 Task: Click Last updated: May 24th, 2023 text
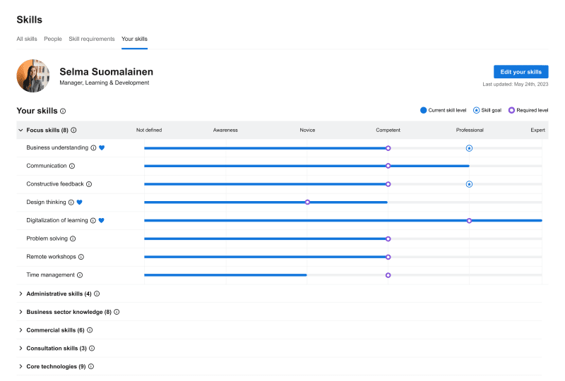(516, 84)
